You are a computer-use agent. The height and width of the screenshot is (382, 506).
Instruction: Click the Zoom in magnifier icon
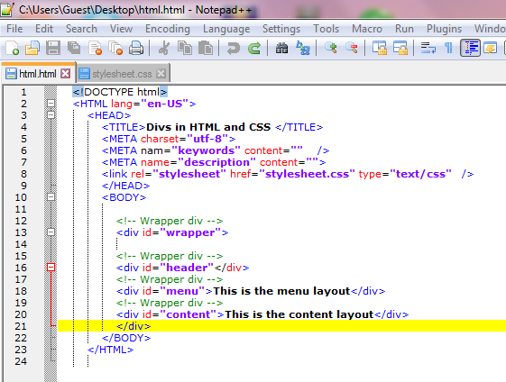tap(331, 49)
